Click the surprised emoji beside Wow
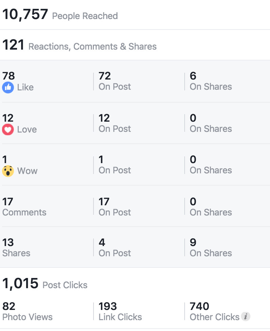Screen dimensions: 270x331 click(x=7, y=171)
